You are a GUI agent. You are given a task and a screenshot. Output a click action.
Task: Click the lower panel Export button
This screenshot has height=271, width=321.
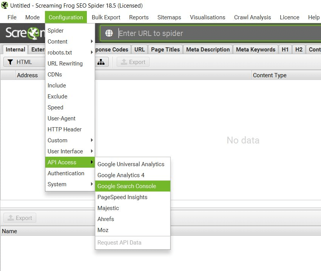pos(20,218)
